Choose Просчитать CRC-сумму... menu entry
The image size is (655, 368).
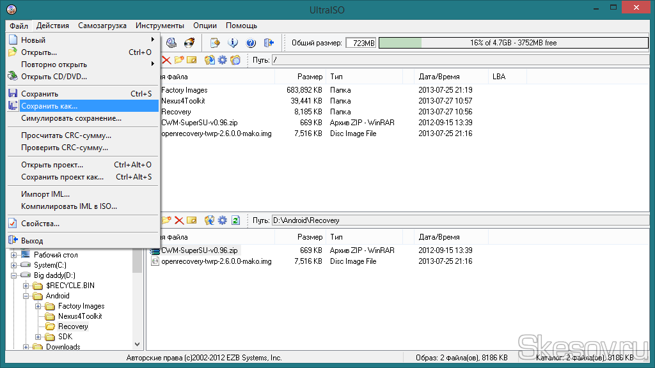point(83,135)
